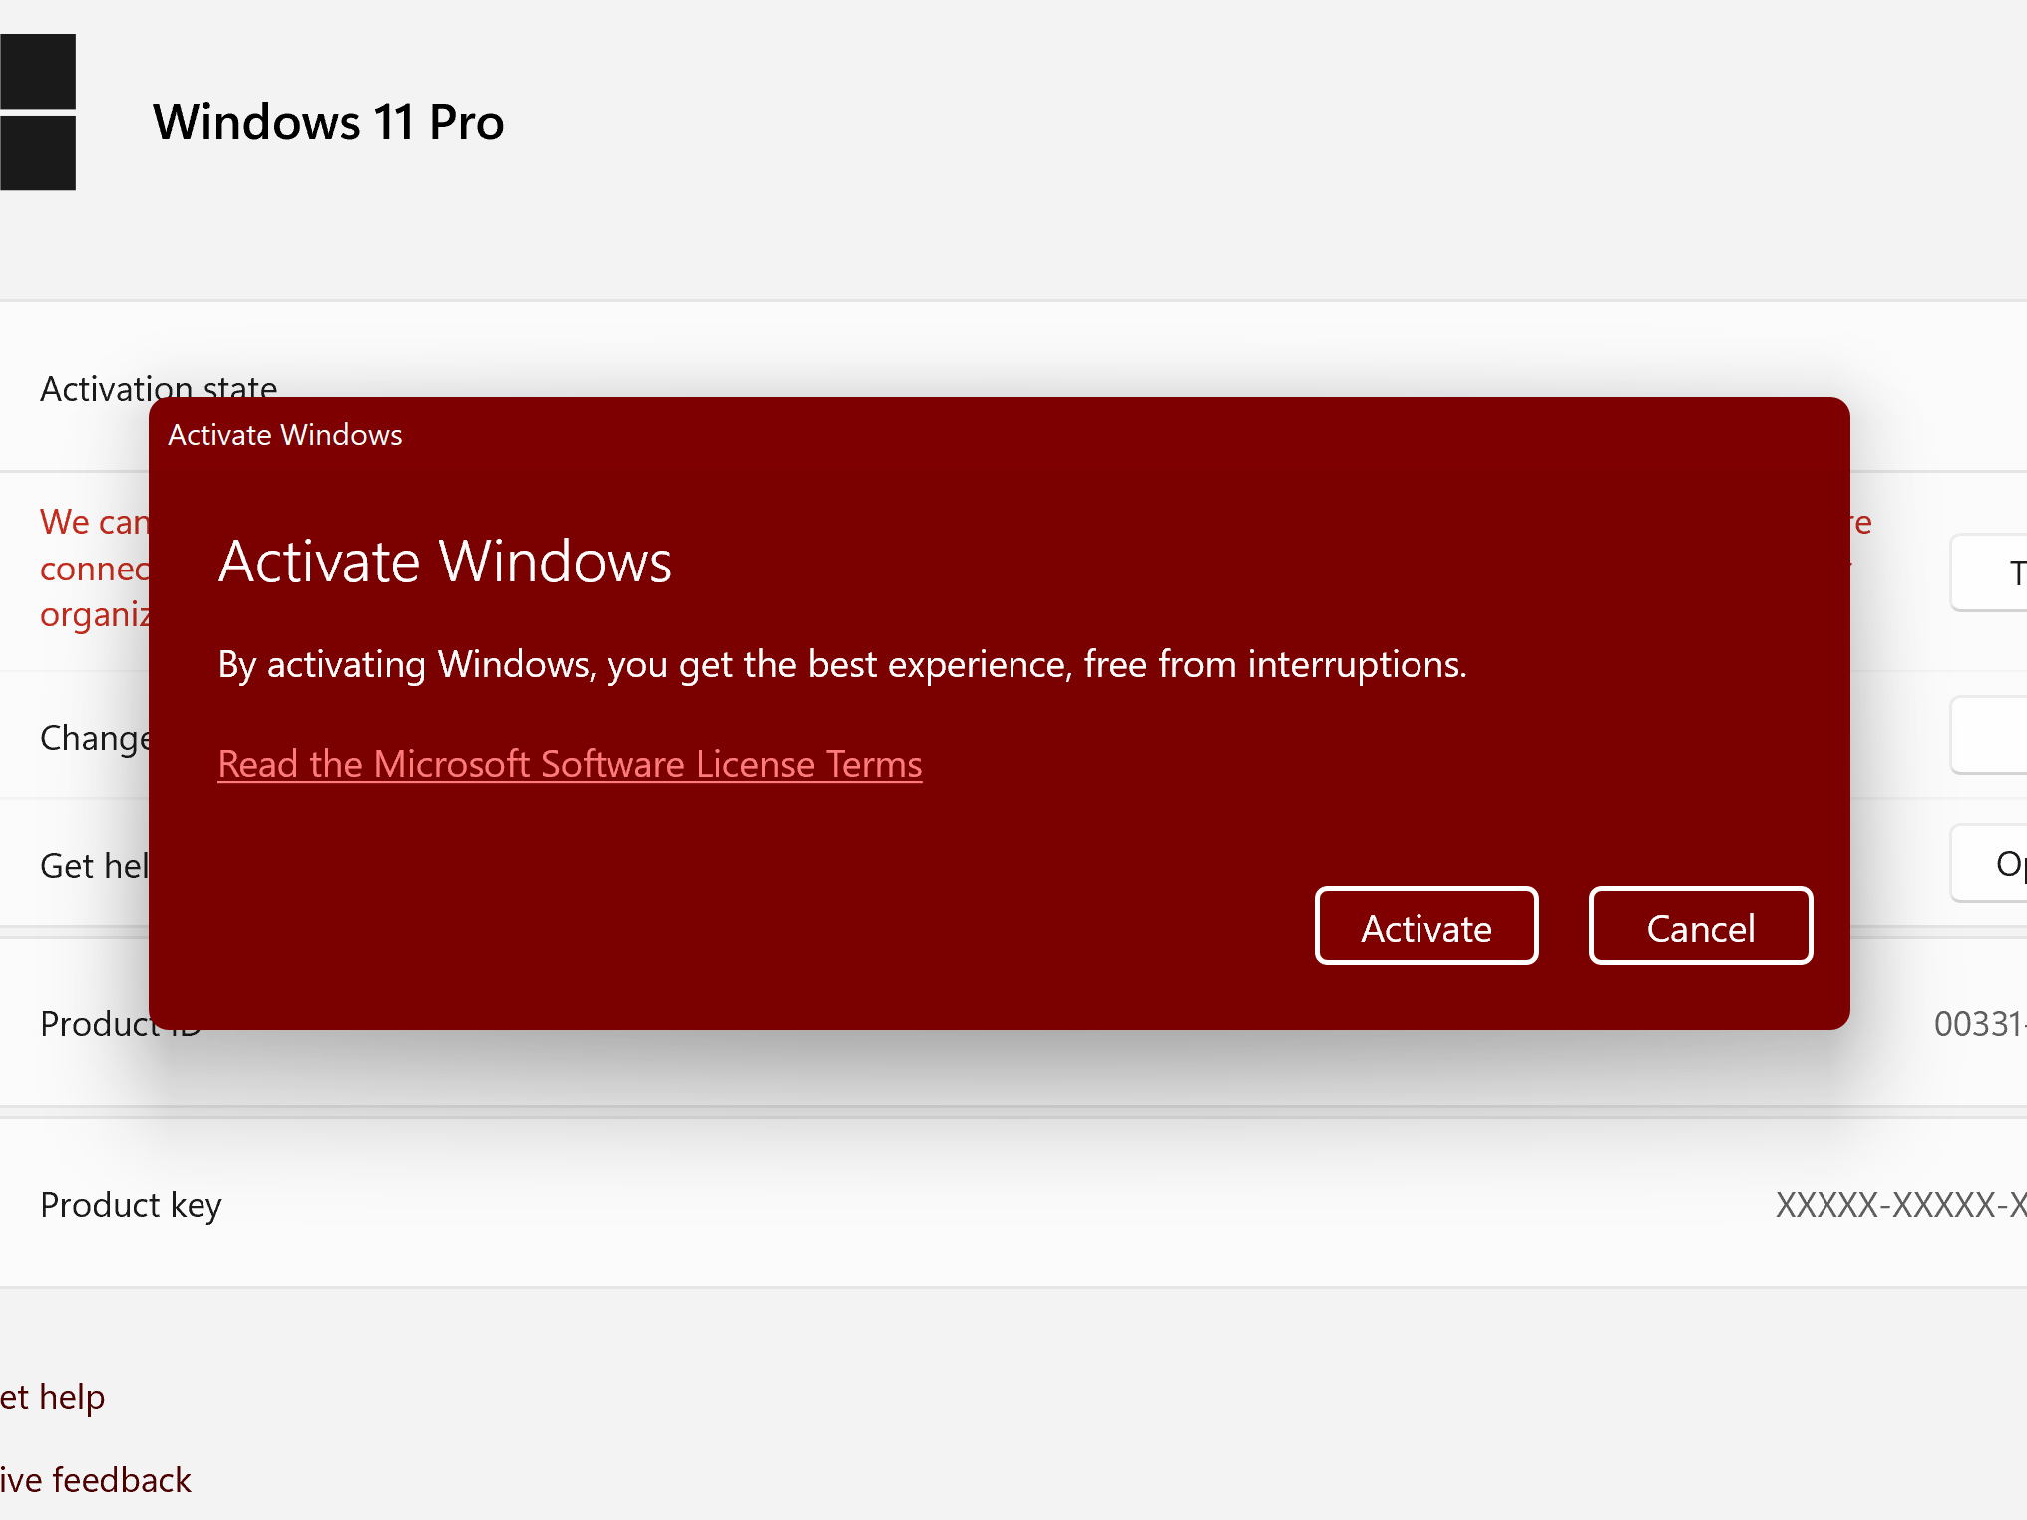Click the Windows 11 Pro heading icon area

click(38, 110)
